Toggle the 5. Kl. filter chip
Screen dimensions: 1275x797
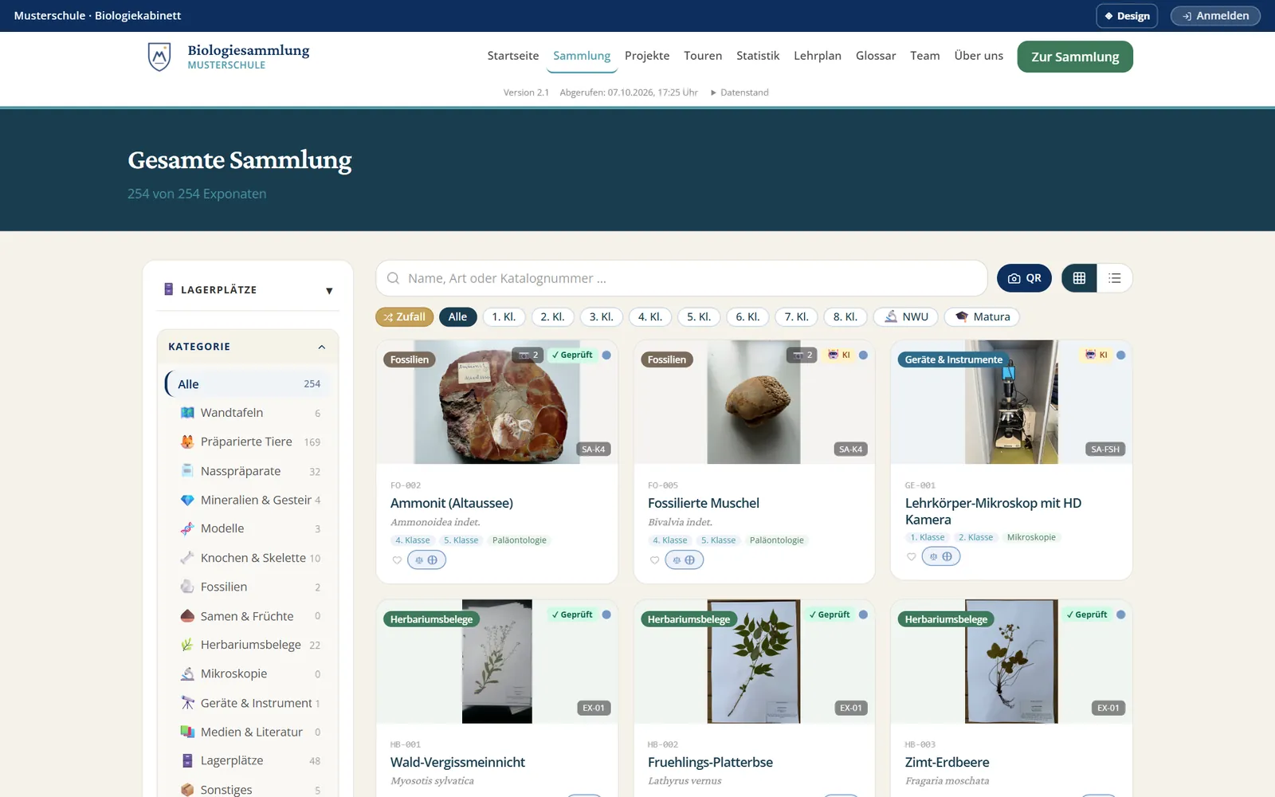click(x=699, y=316)
